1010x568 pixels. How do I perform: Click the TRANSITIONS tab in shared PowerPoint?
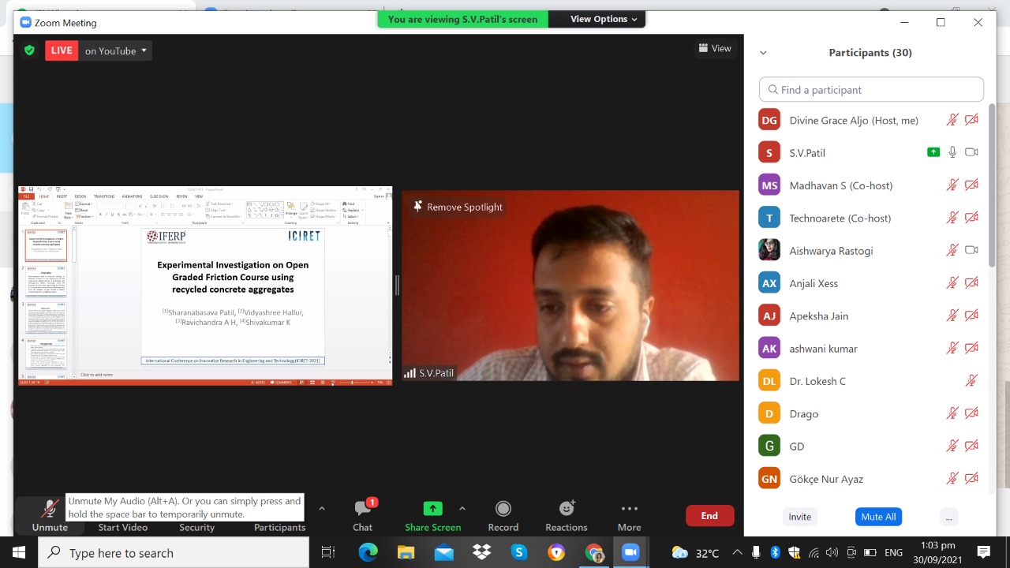[104, 196]
